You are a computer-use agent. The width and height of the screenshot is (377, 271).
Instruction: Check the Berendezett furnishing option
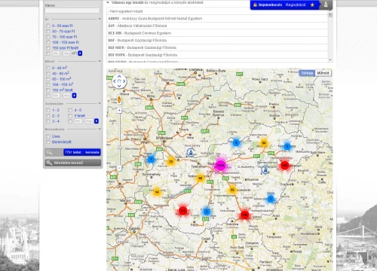tap(48, 142)
